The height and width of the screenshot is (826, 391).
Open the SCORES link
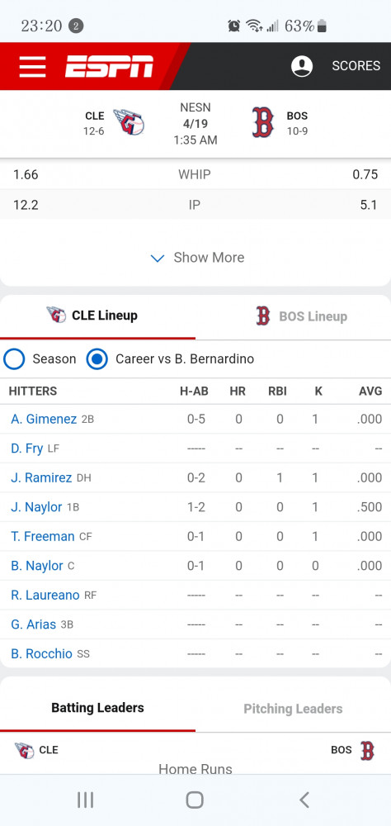[x=356, y=66]
